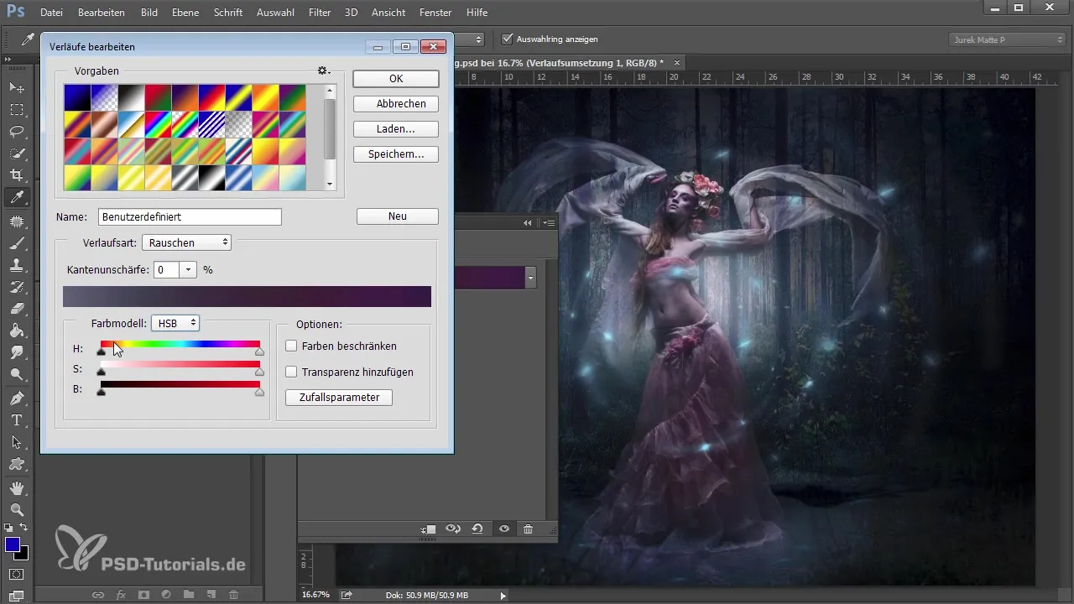The width and height of the screenshot is (1074, 604).
Task: Select the Clone Stamp tool
Action: click(17, 265)
